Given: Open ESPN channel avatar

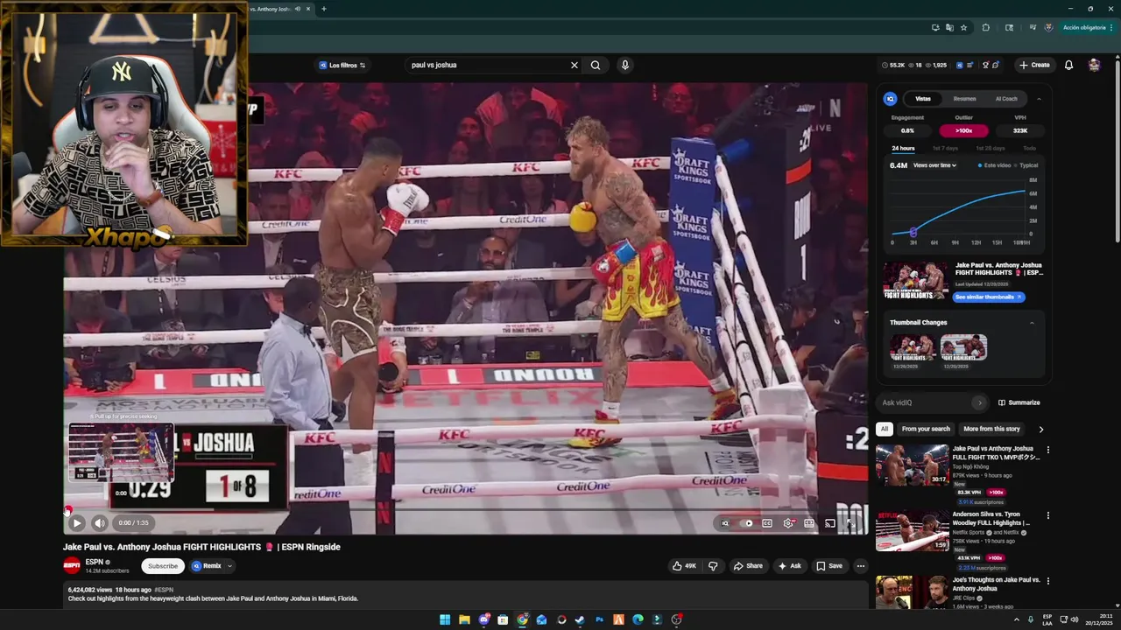Looking at the screenshot, I should point(72,565).
